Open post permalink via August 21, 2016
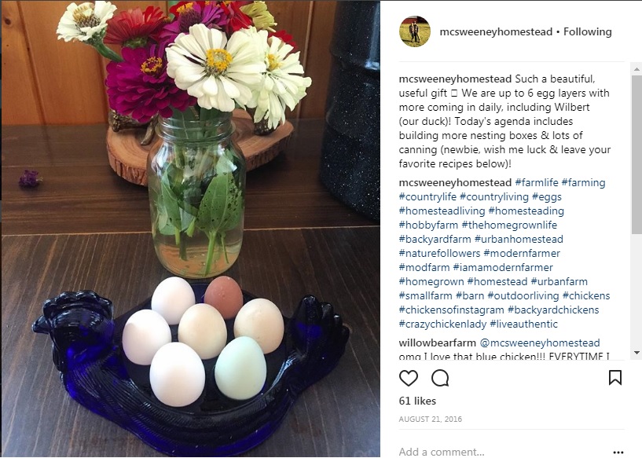Screen dimensions: 642x458 [x=430, y=420]
